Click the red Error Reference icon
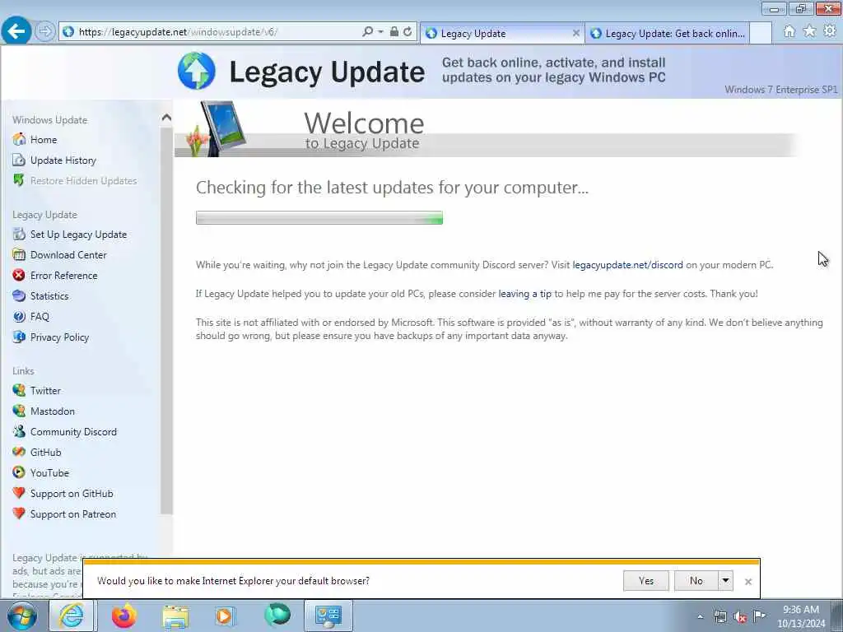843x632 pixels. pyautogui.click(x=19, y=275)
